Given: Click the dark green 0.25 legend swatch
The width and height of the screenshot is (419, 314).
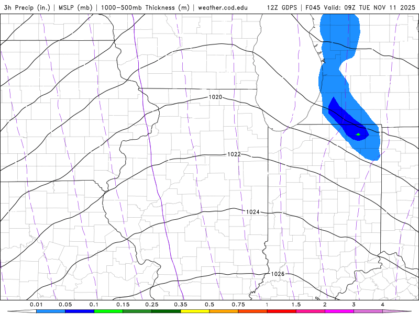Looking at the screenshot, I should [166, 311].
